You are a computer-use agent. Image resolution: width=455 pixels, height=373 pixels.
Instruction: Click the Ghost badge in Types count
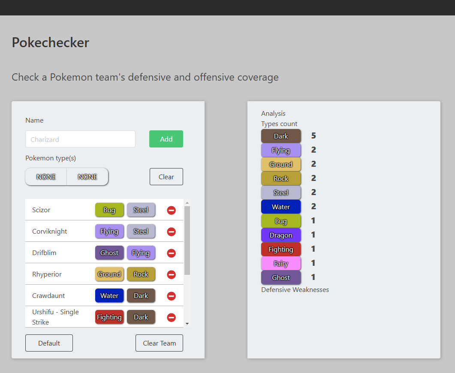point(281,278)
